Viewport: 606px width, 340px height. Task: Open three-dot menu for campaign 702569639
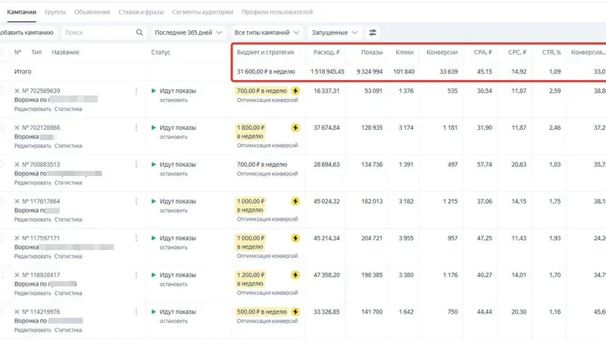(x=136, y=91)
